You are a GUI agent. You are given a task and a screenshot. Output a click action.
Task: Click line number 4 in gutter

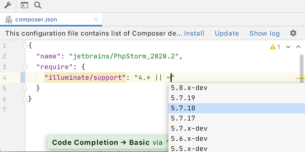point(4,78)
